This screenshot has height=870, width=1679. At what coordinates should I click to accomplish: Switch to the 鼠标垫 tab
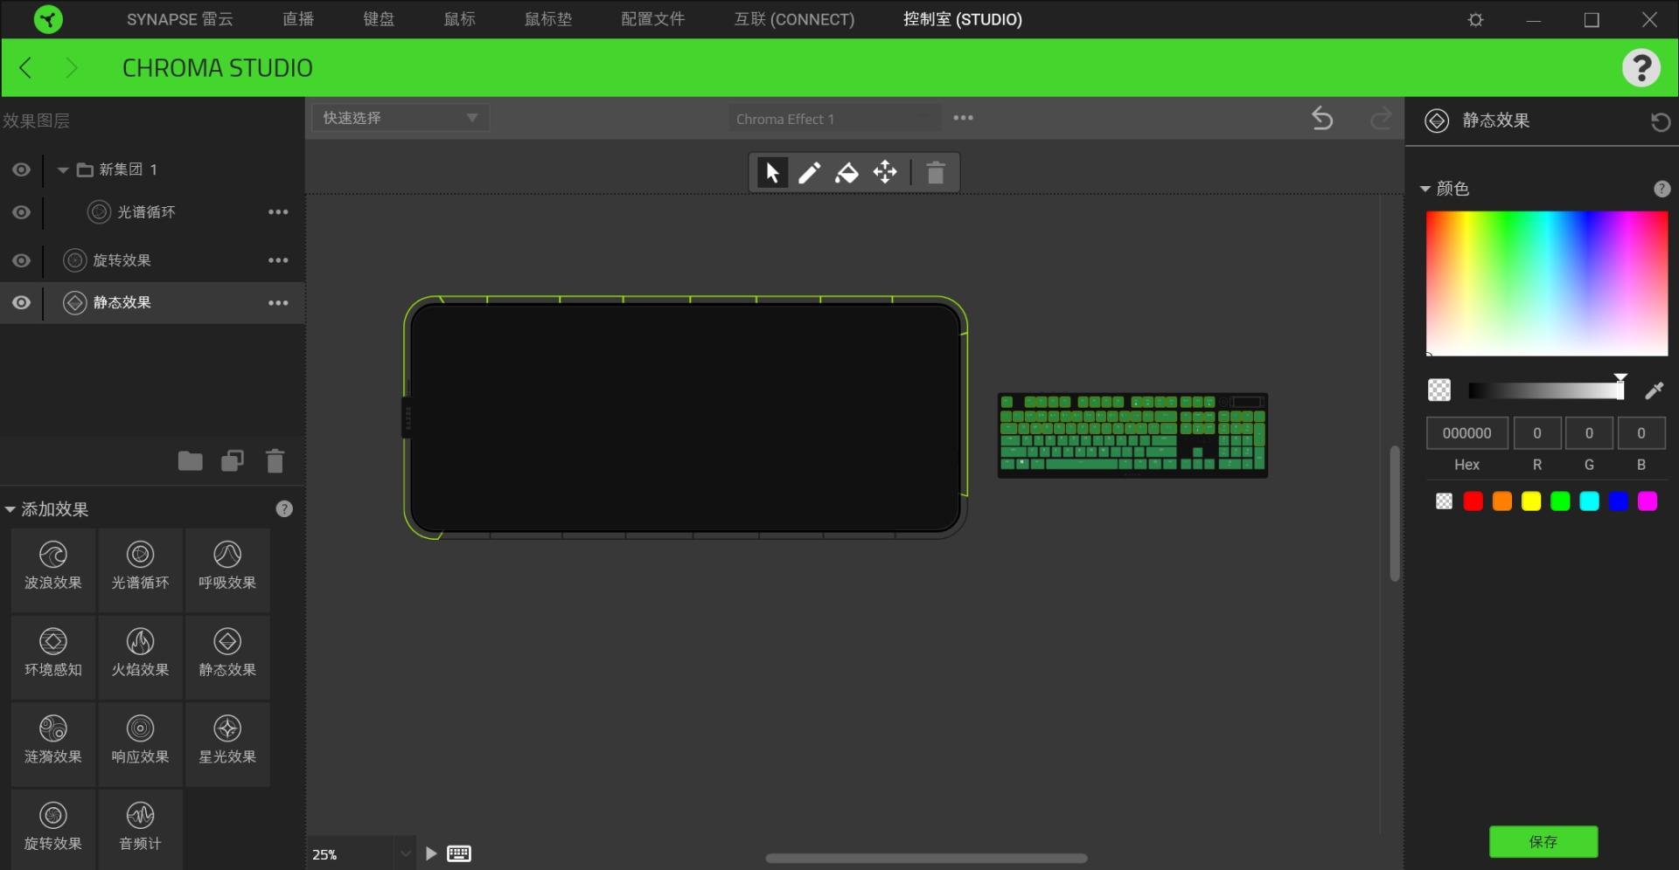coord(548,19)
